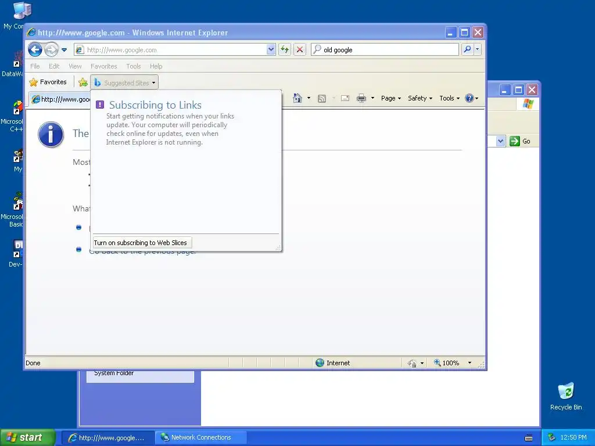Viewport: 595px width, 446px height.
Task: Open the Home button dropdown arrow
Action: click(309, 98)
